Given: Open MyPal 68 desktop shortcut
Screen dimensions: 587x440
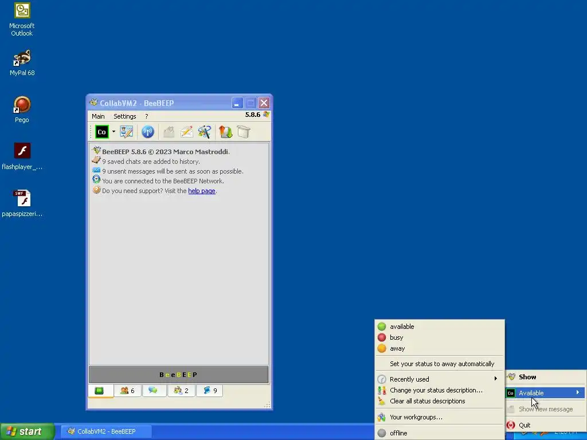Looking at the screenshot, I should pyautogui.click(x=22, y=62).
